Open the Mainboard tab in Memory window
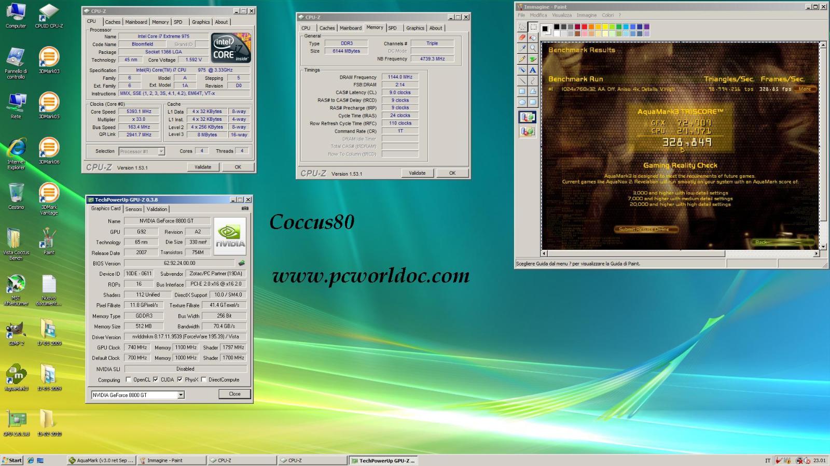Viewport: 830px width, 466px height. (x=351, y=28)
